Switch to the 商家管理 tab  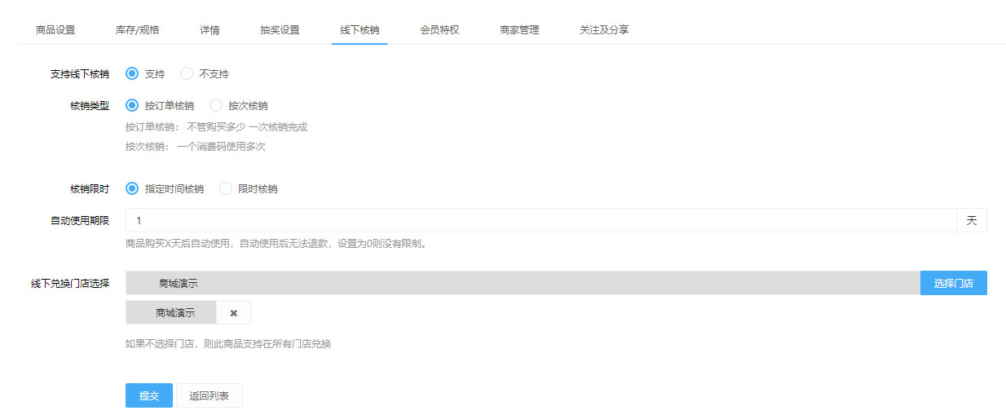click(x=519, y=30)
